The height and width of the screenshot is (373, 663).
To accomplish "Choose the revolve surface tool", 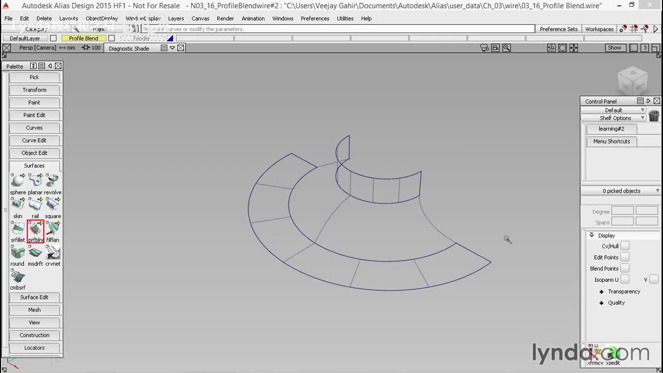I will point(52,181).
